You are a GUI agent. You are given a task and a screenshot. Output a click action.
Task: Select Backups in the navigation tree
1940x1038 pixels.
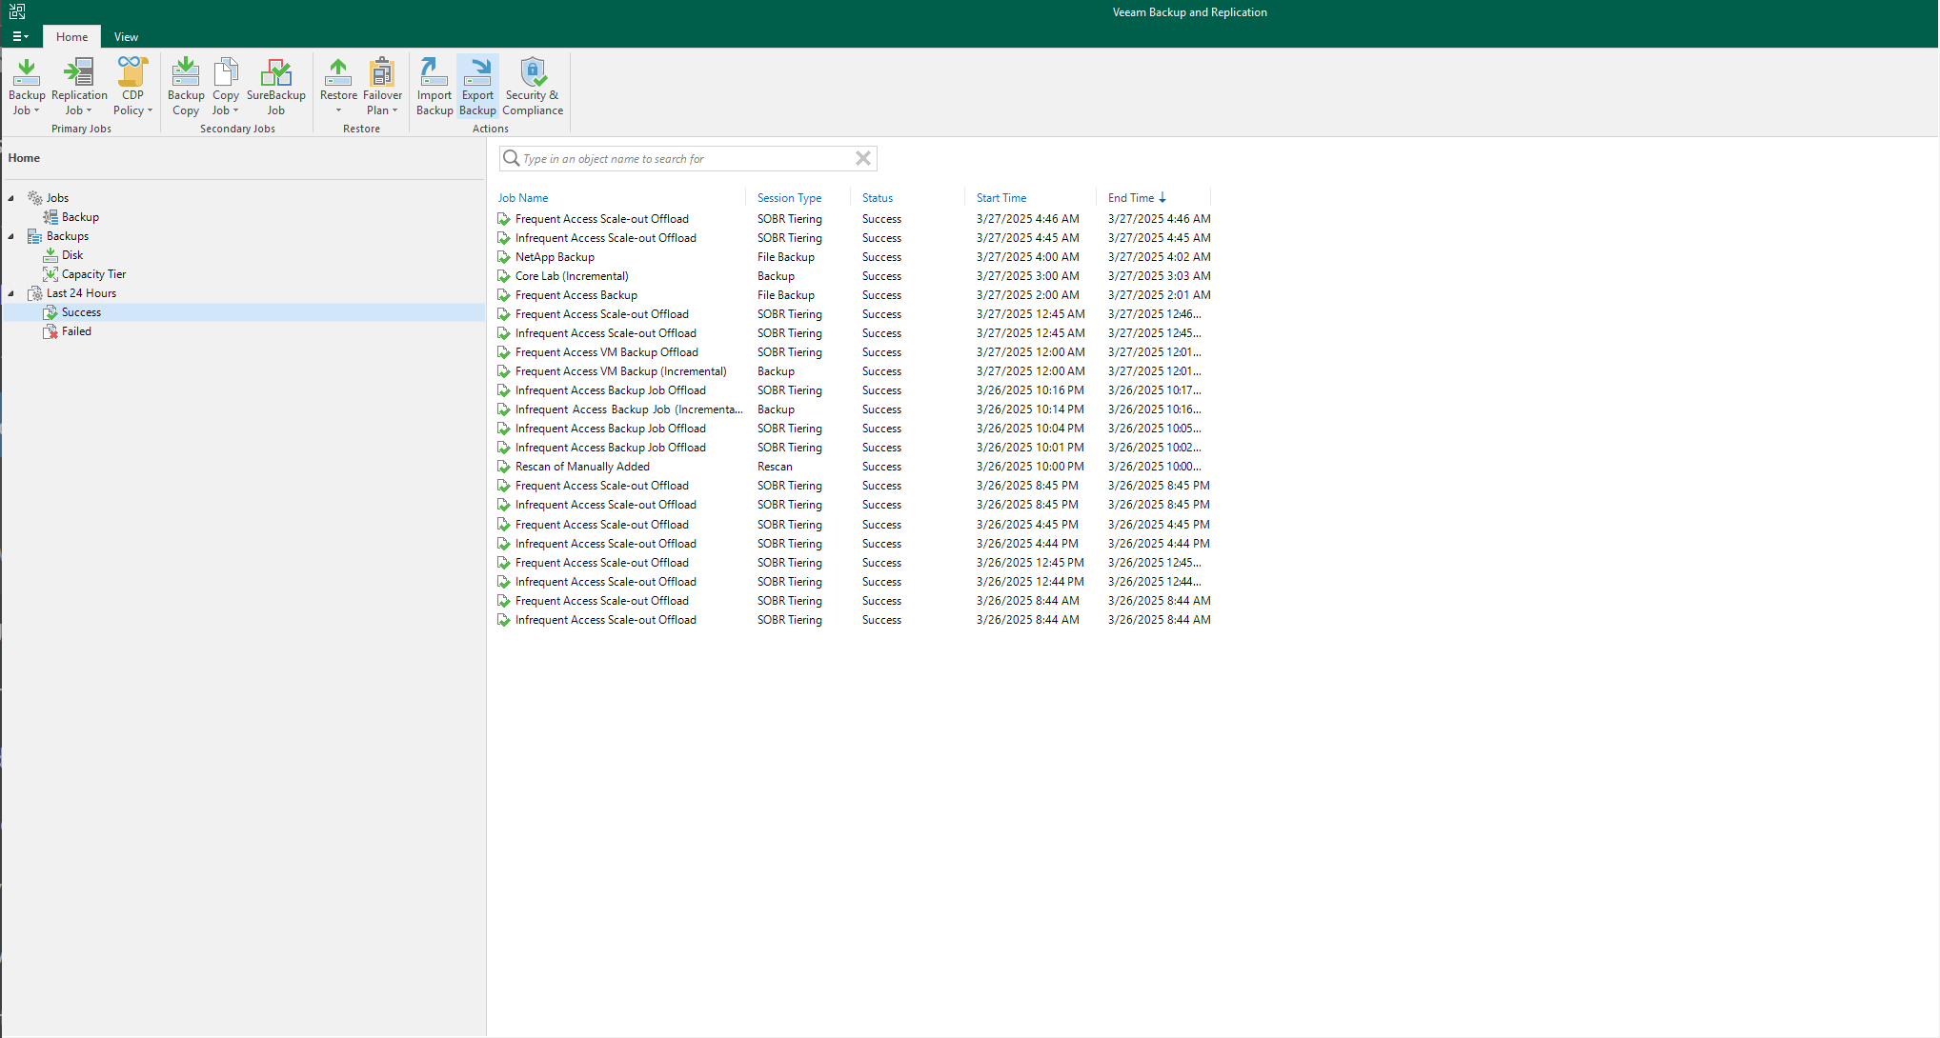coord(68,236)
